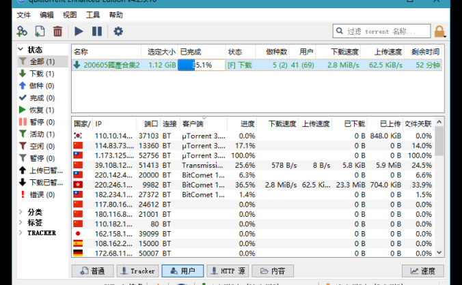The image size is (462, 285).
Task: Select peer row 172.68.11... with German flag
Action: click(x=253, y=253)
